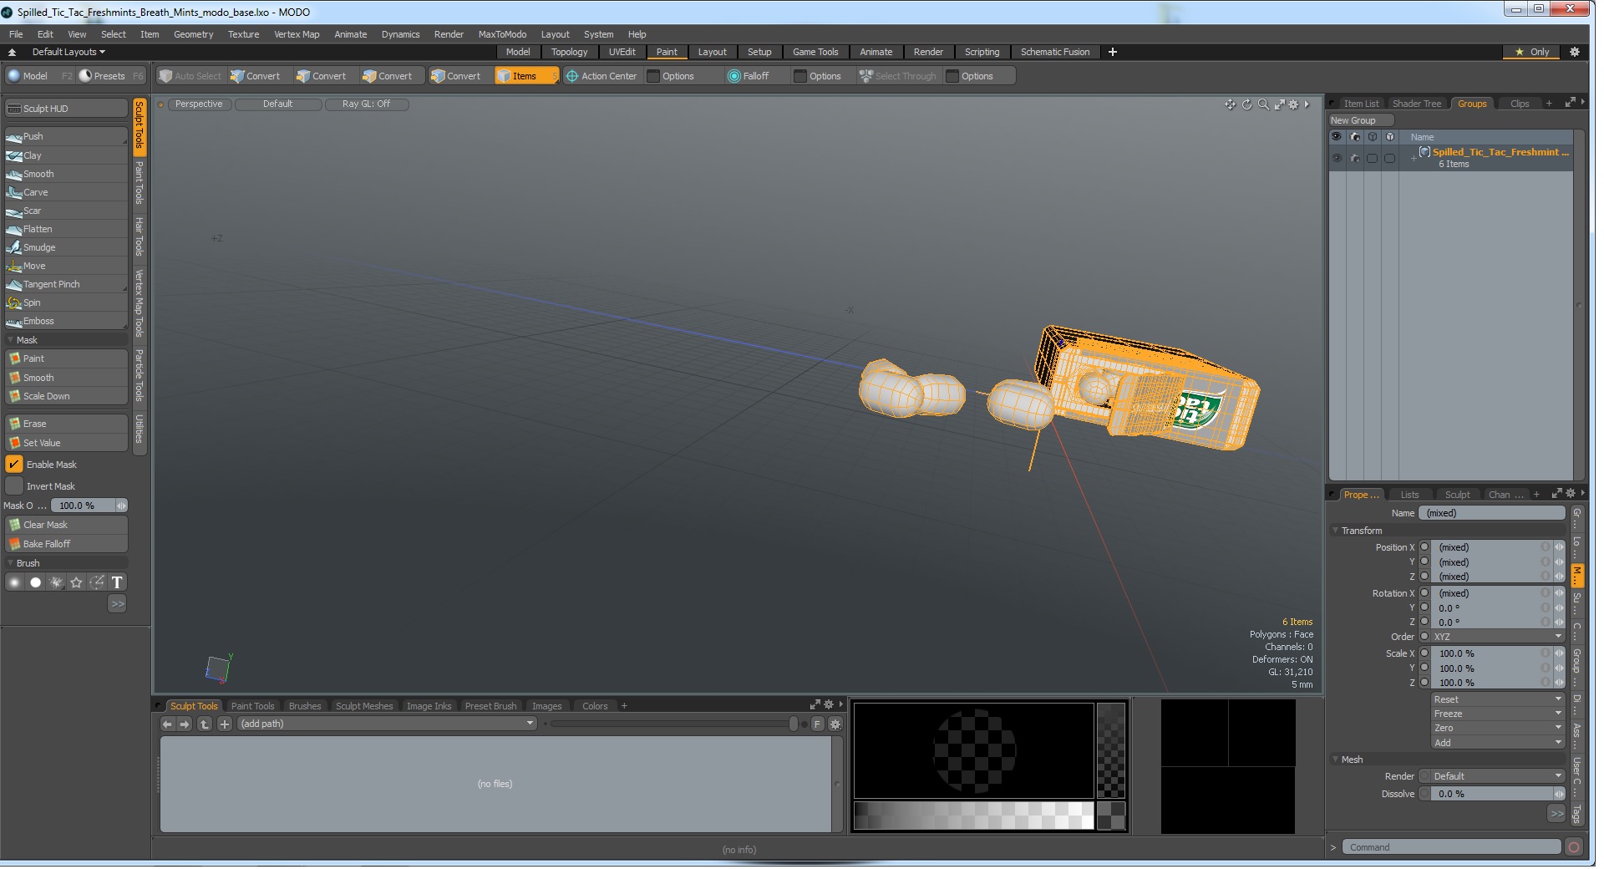Collapse the Transform section

[1336, 531]
